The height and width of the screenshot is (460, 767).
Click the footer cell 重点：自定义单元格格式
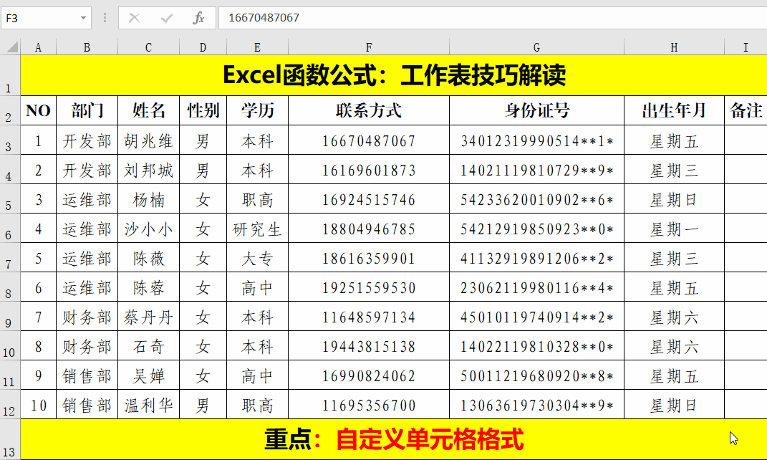394,439
